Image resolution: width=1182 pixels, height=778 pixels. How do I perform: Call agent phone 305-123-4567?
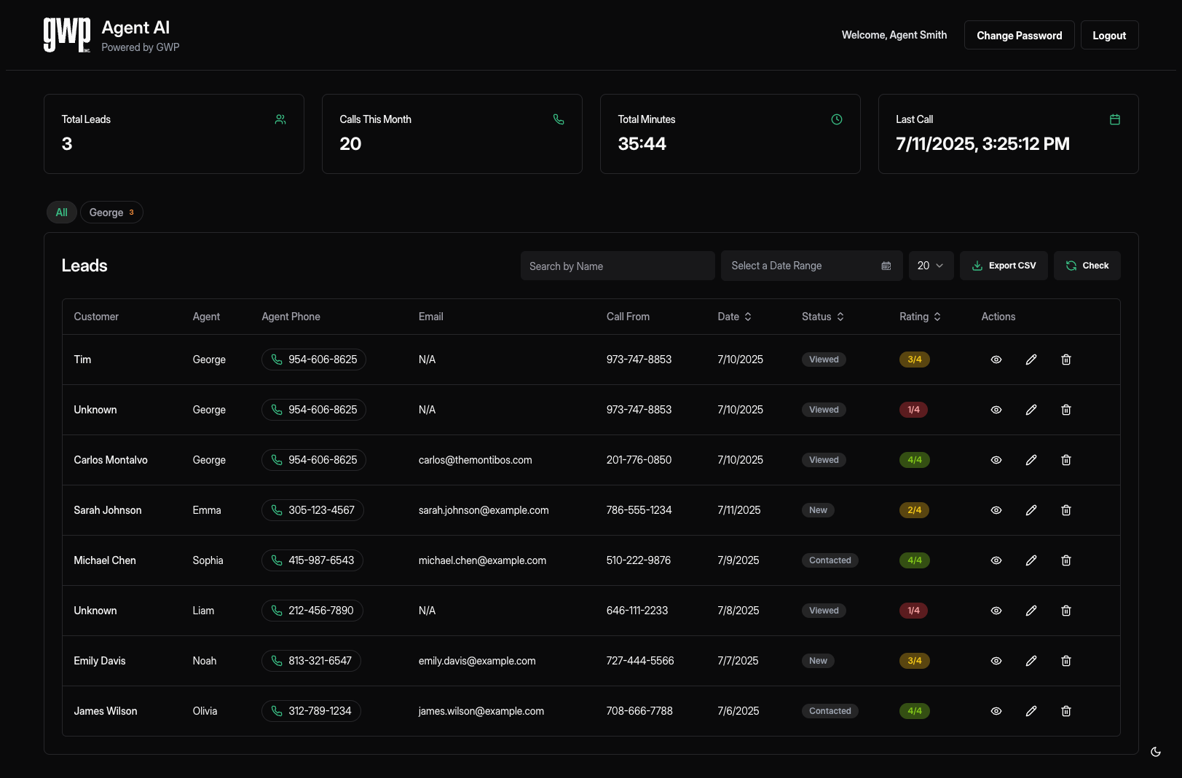tap(312, 510)
